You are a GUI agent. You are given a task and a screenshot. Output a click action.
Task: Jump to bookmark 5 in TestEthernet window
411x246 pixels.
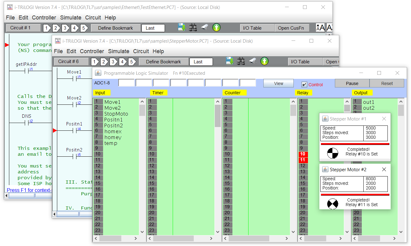84,28
